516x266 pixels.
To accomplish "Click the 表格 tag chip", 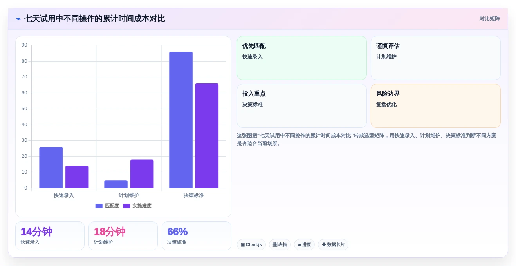I will [x=280, y=245].
